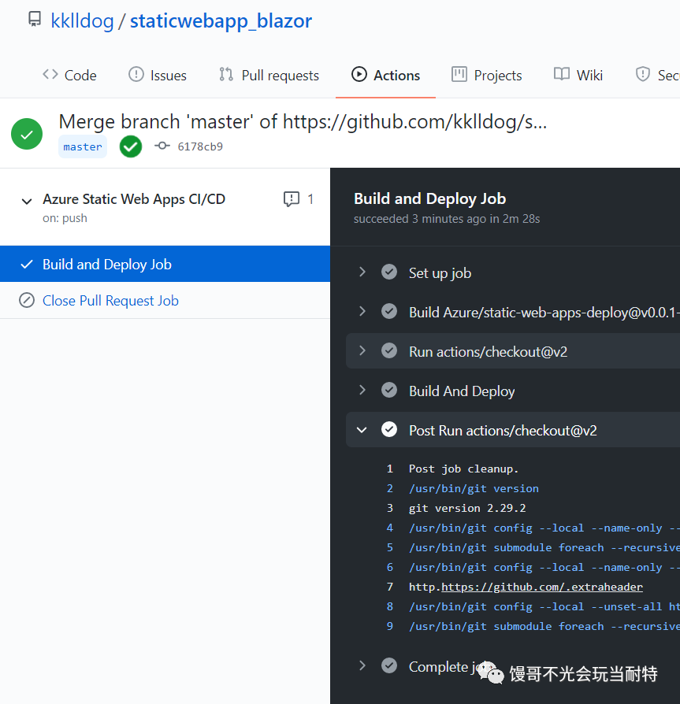Click the Post Run actions/checkout@v2 step title
The height and width of the screenshot is (704, 680).
pyautogui.click(x=503, y=431)
